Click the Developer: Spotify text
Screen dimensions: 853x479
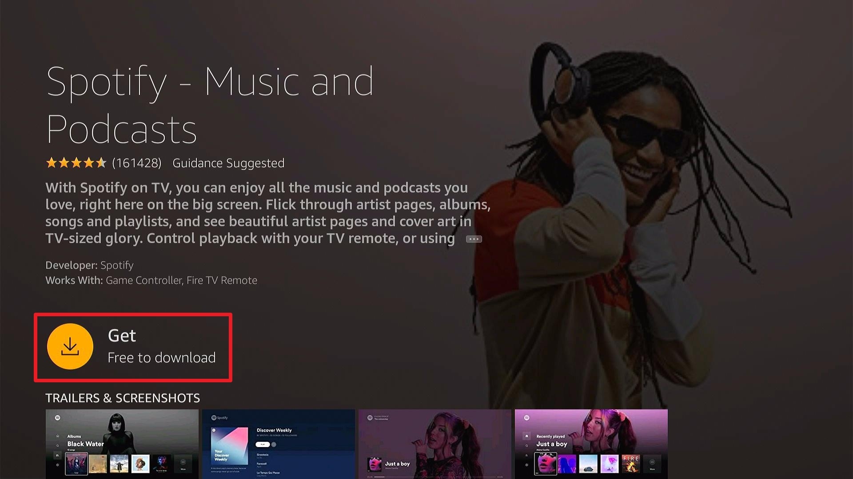pyautogui.click(x=89, y=265)
